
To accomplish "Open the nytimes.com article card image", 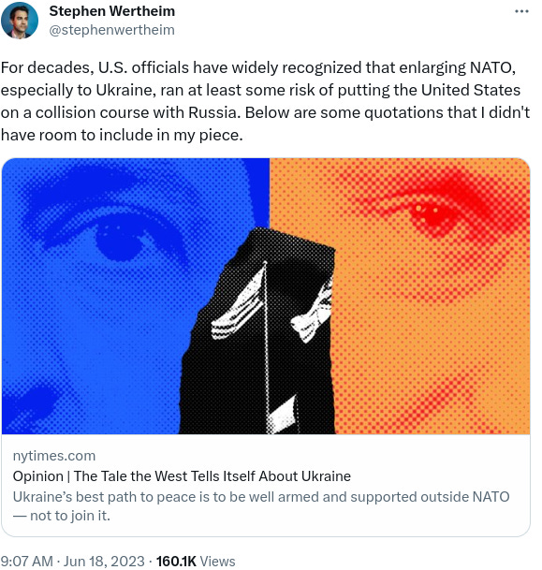I will tap(266, 296).
